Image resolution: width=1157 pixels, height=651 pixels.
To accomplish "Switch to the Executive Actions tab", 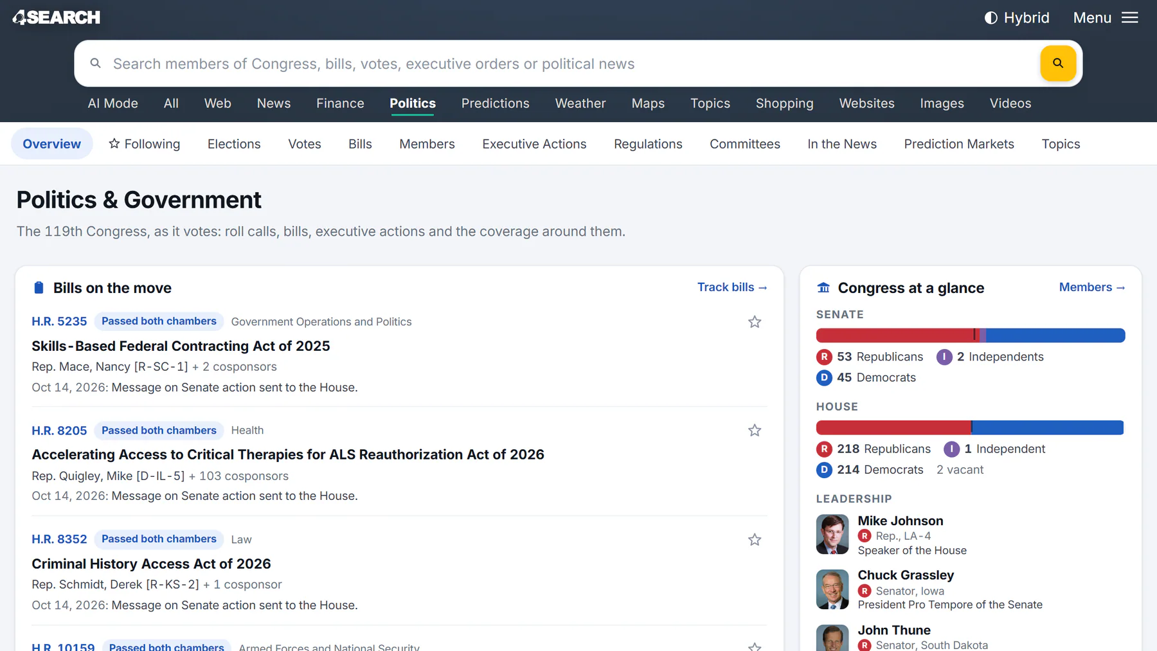I will pos(534,144).
